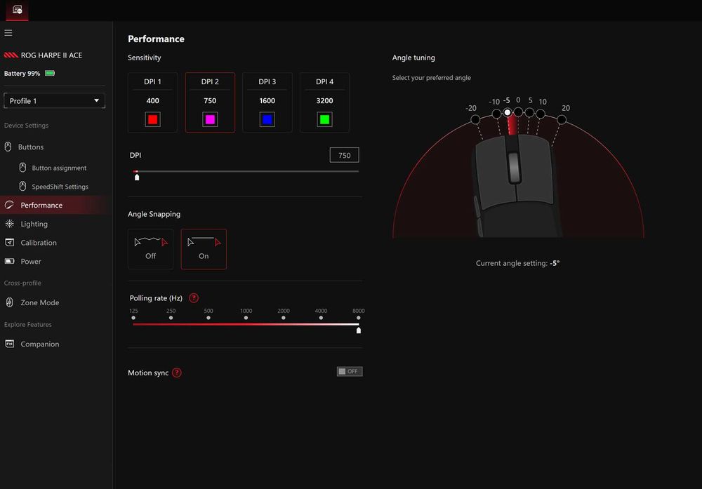Open SpeedShift Settings
This screenshot has width=702, height=489.
[x=60, y=187]
